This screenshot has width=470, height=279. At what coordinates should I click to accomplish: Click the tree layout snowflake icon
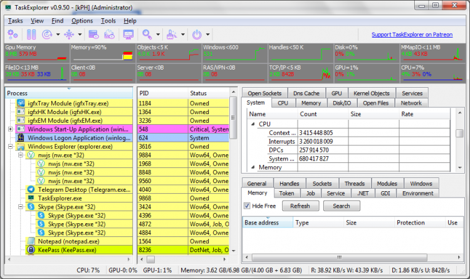(68, 34)
